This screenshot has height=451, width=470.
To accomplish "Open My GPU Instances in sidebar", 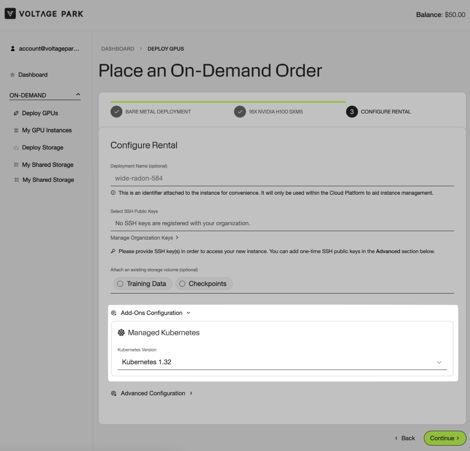I will pos(47,131).
